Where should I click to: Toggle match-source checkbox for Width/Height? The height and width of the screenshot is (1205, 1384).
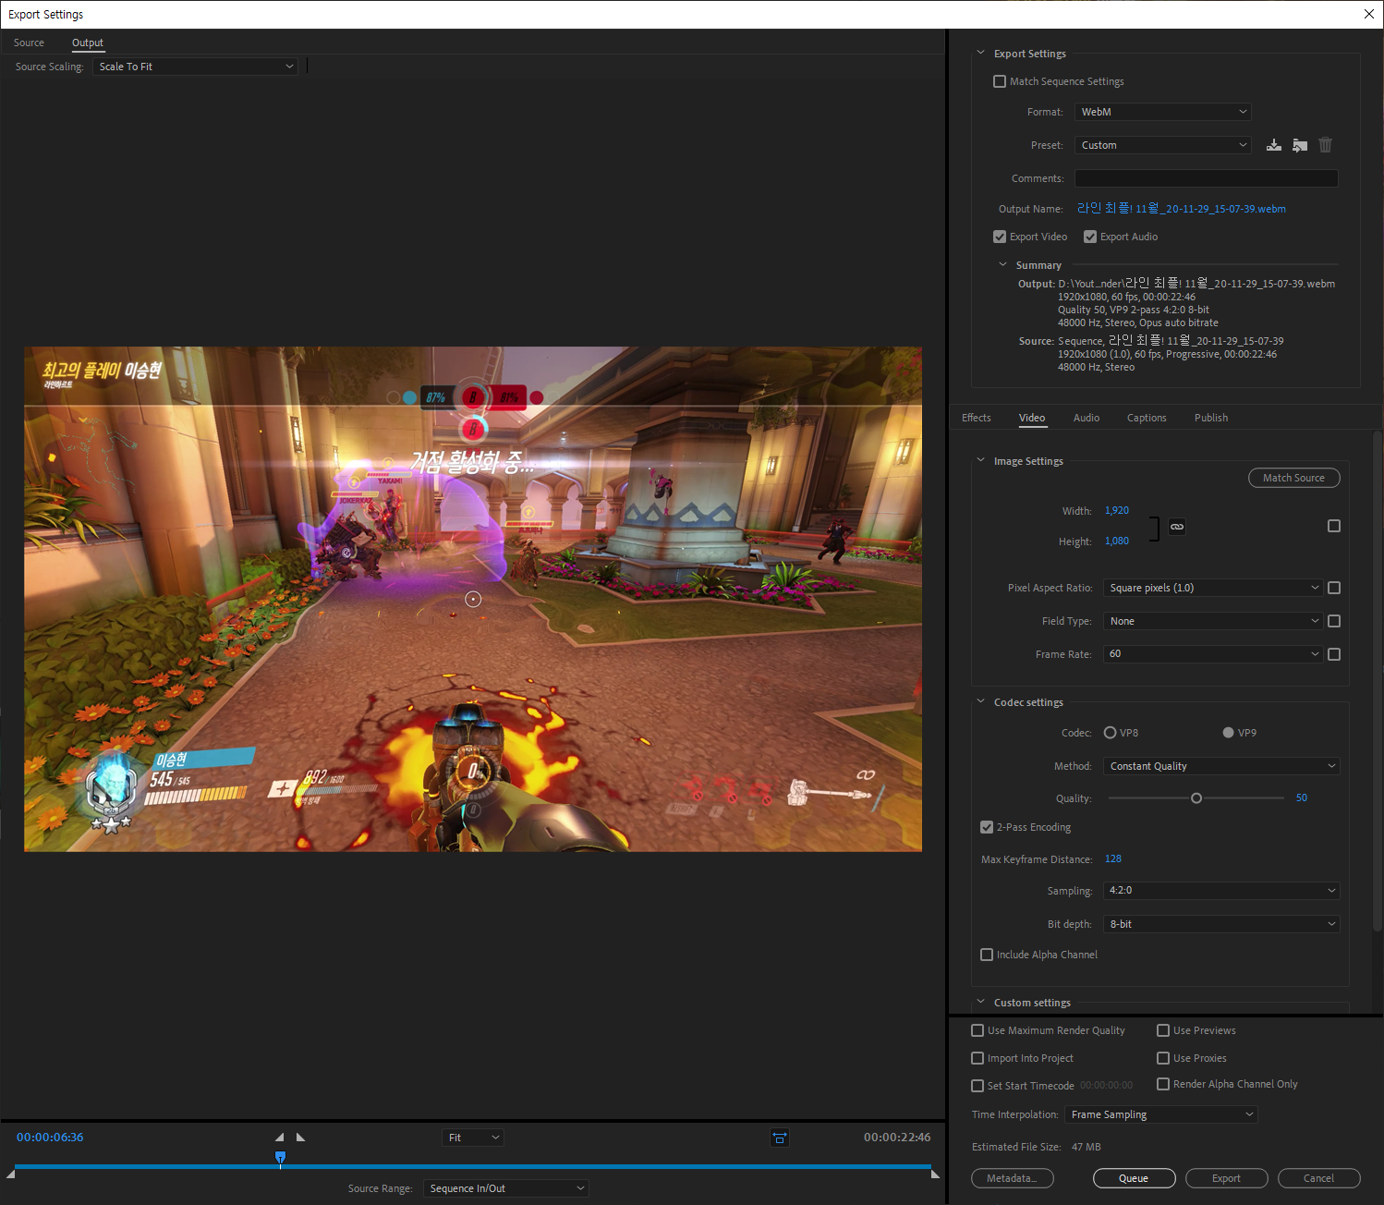pyautogui.click(x=1334, y=526)
